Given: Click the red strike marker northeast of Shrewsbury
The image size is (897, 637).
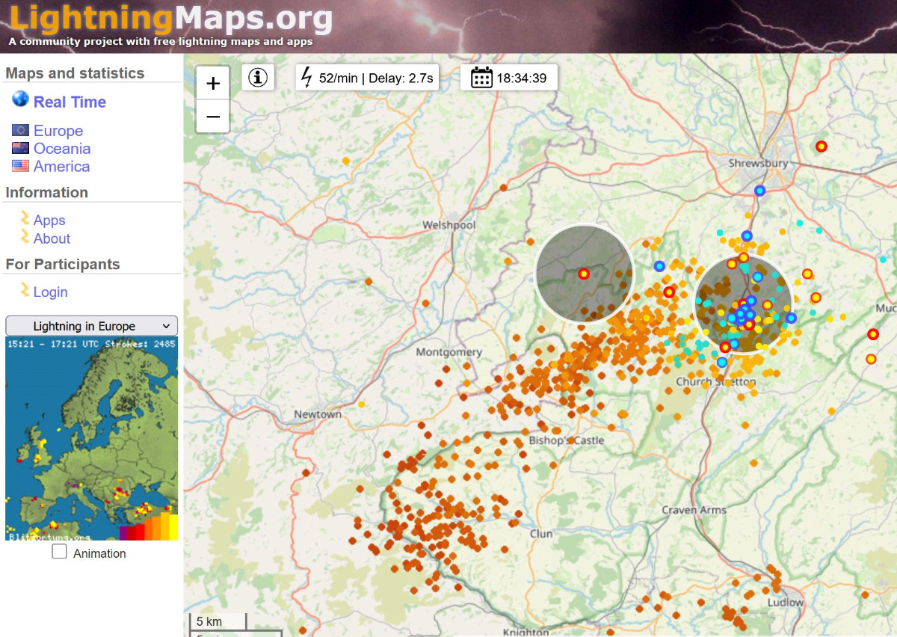Looking at the screenshot, I should tap(822, 147).
